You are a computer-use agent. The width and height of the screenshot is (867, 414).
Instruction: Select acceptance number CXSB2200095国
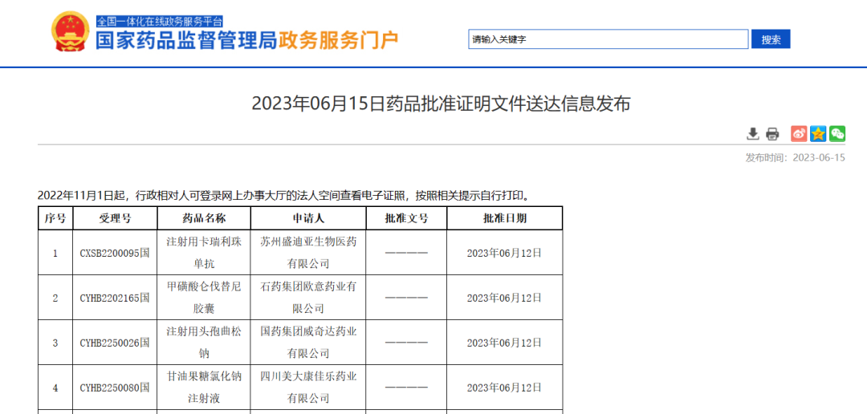click(x=115, y=253)
